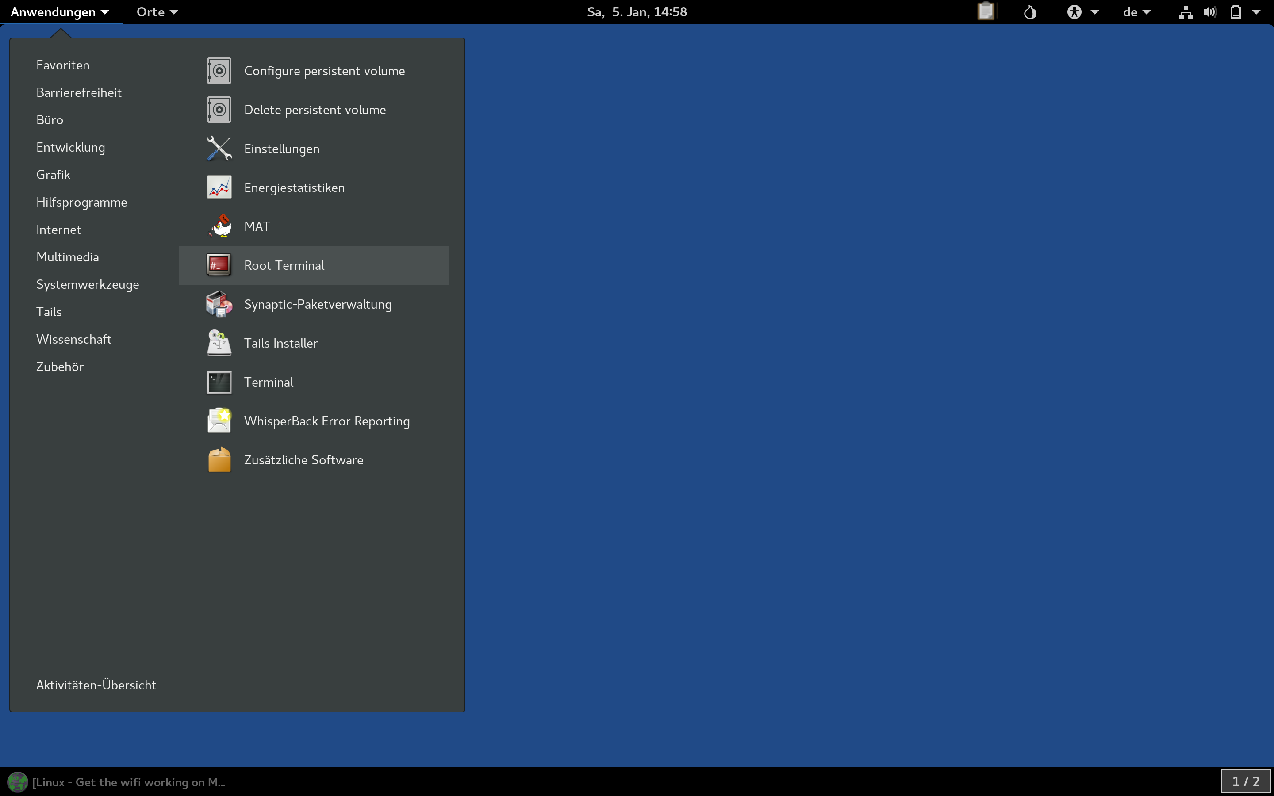
Task: Select the Hilfsprogramme category
Action: [81, 202]
